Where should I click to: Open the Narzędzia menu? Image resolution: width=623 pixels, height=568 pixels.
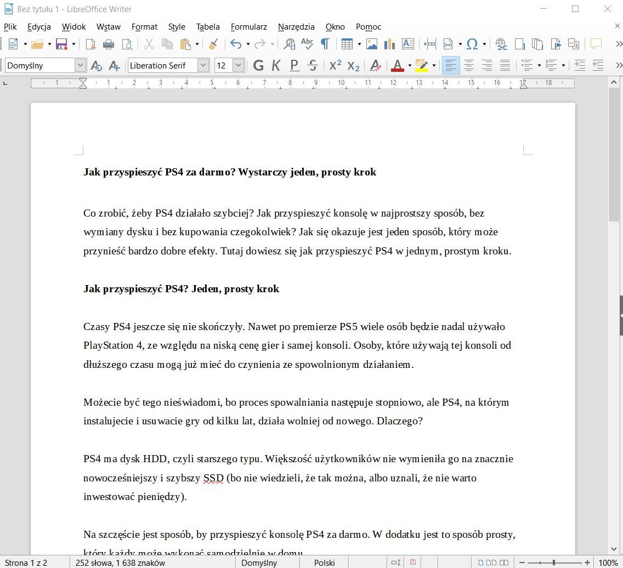click(296, 27)
